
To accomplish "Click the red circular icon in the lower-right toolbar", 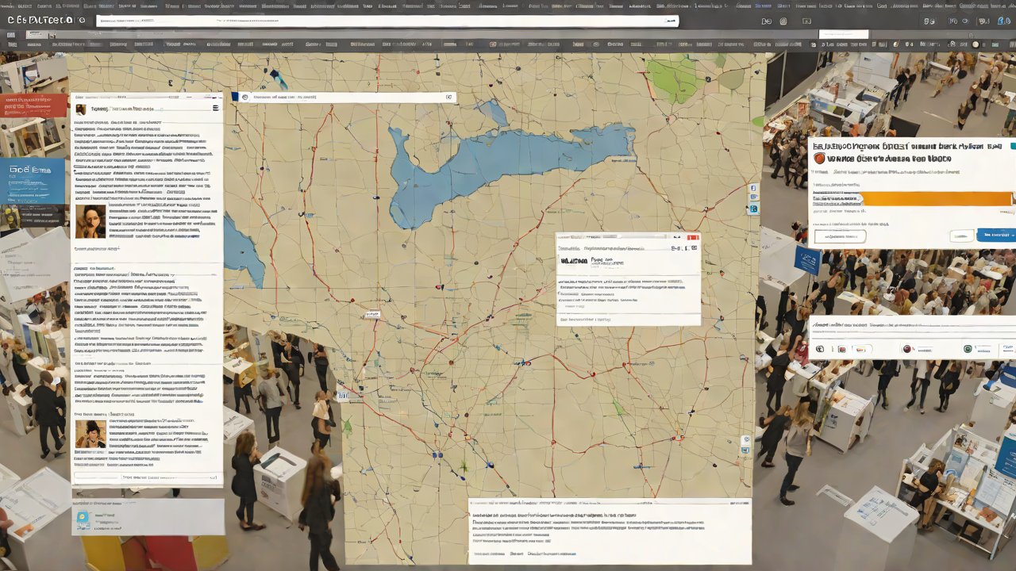I will (906, 349).
